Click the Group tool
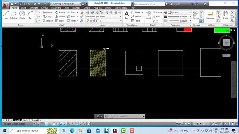 coord(195,15)
